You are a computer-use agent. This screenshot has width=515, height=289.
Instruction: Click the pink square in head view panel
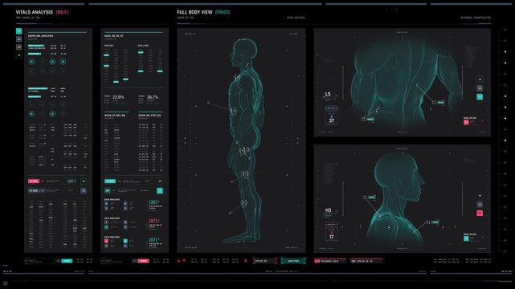(480, 214)
